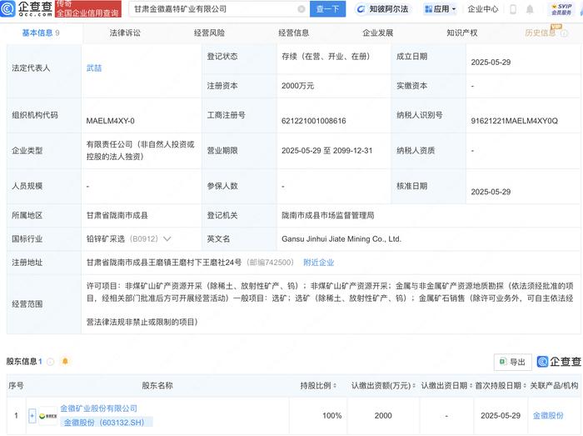
Task: Open legal representative 武喆 link
Action: coord(93,68)
